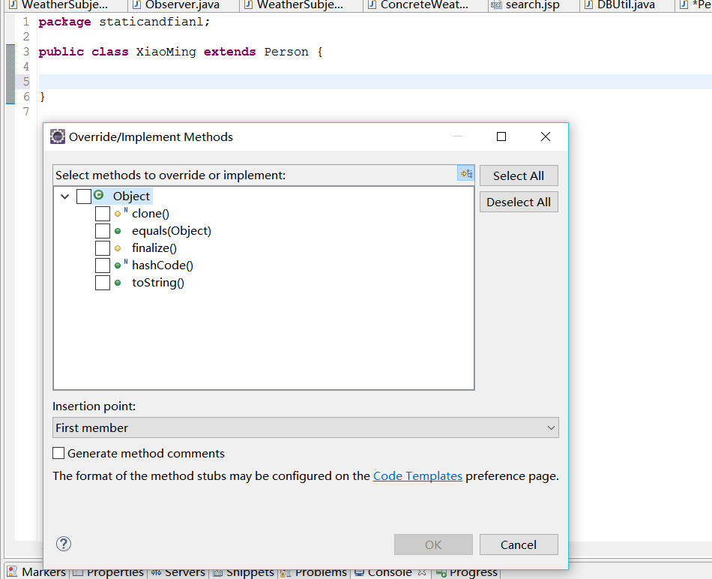712x579 pixels.
Task: Select the clone() tree row
Action: (151, 214)
